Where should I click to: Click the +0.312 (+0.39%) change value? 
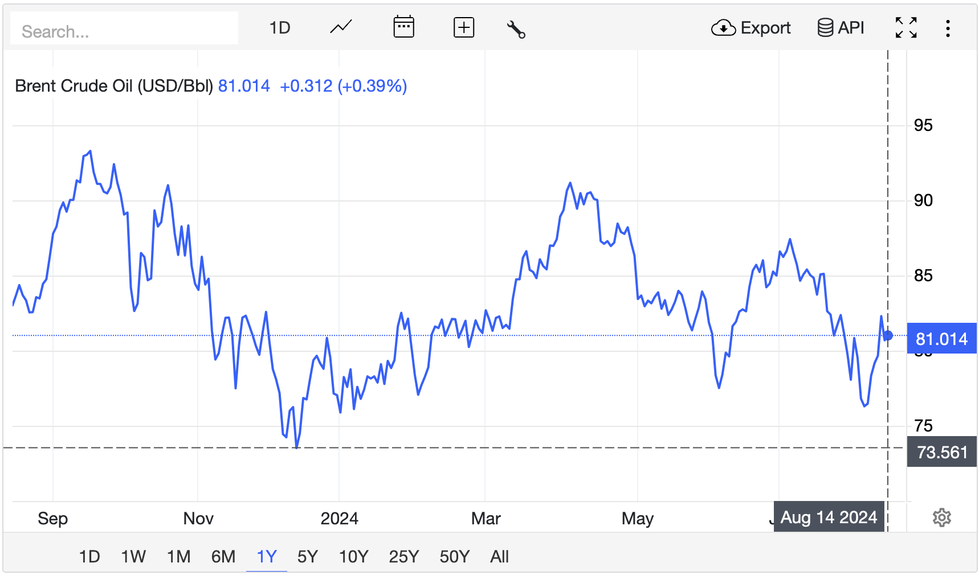pyautogui.click(x=344, y=86)
